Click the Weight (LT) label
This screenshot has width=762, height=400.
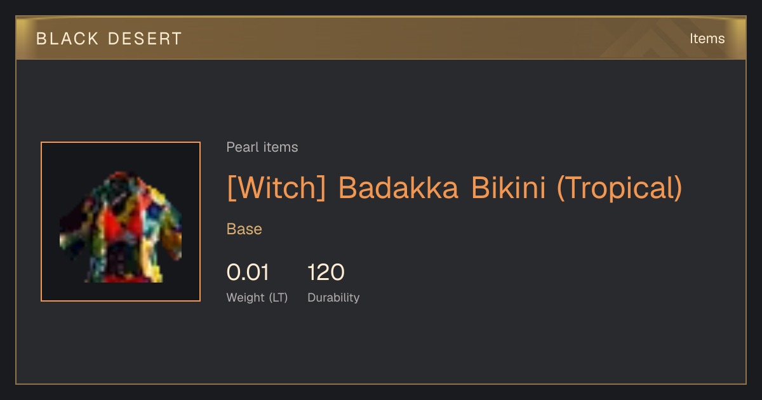tap(257, 298)
